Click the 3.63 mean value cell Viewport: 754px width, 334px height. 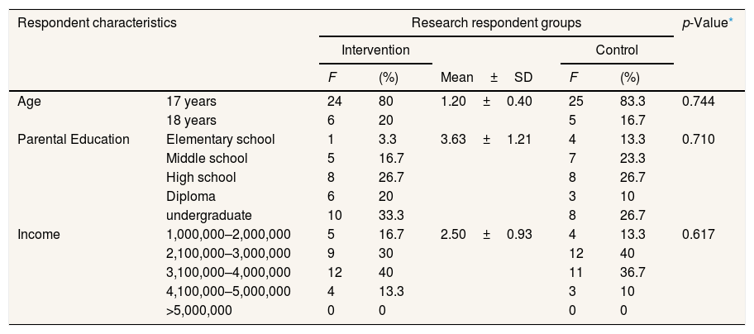(x=455, y=139)
